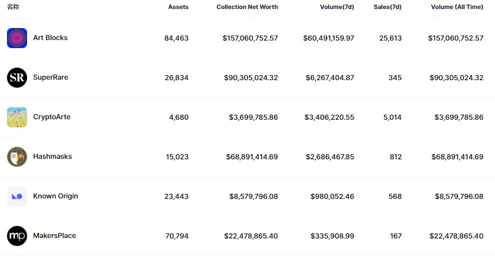Screen dimensions: 495x257
Task: Click the SuperRare SR logo icon
Action: click(17, 78)
